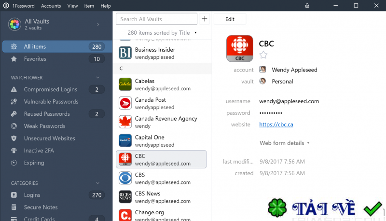
Task: Open the All Vaults switcher chevron
Action: 98,24
